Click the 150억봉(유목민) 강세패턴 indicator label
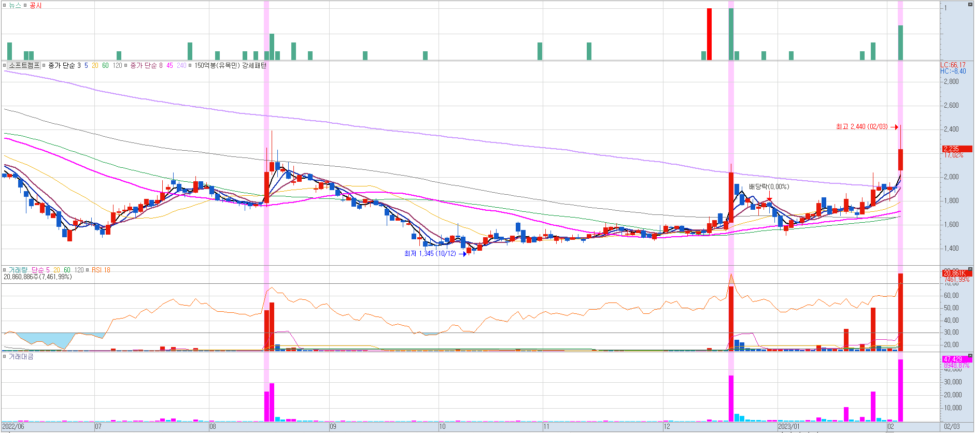Screen dimensions: 975x433 tap(230, 65)
